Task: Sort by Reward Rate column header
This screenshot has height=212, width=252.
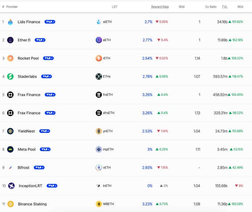Action: click(160, 7)
